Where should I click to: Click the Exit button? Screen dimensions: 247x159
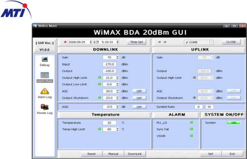pos(232,154)
